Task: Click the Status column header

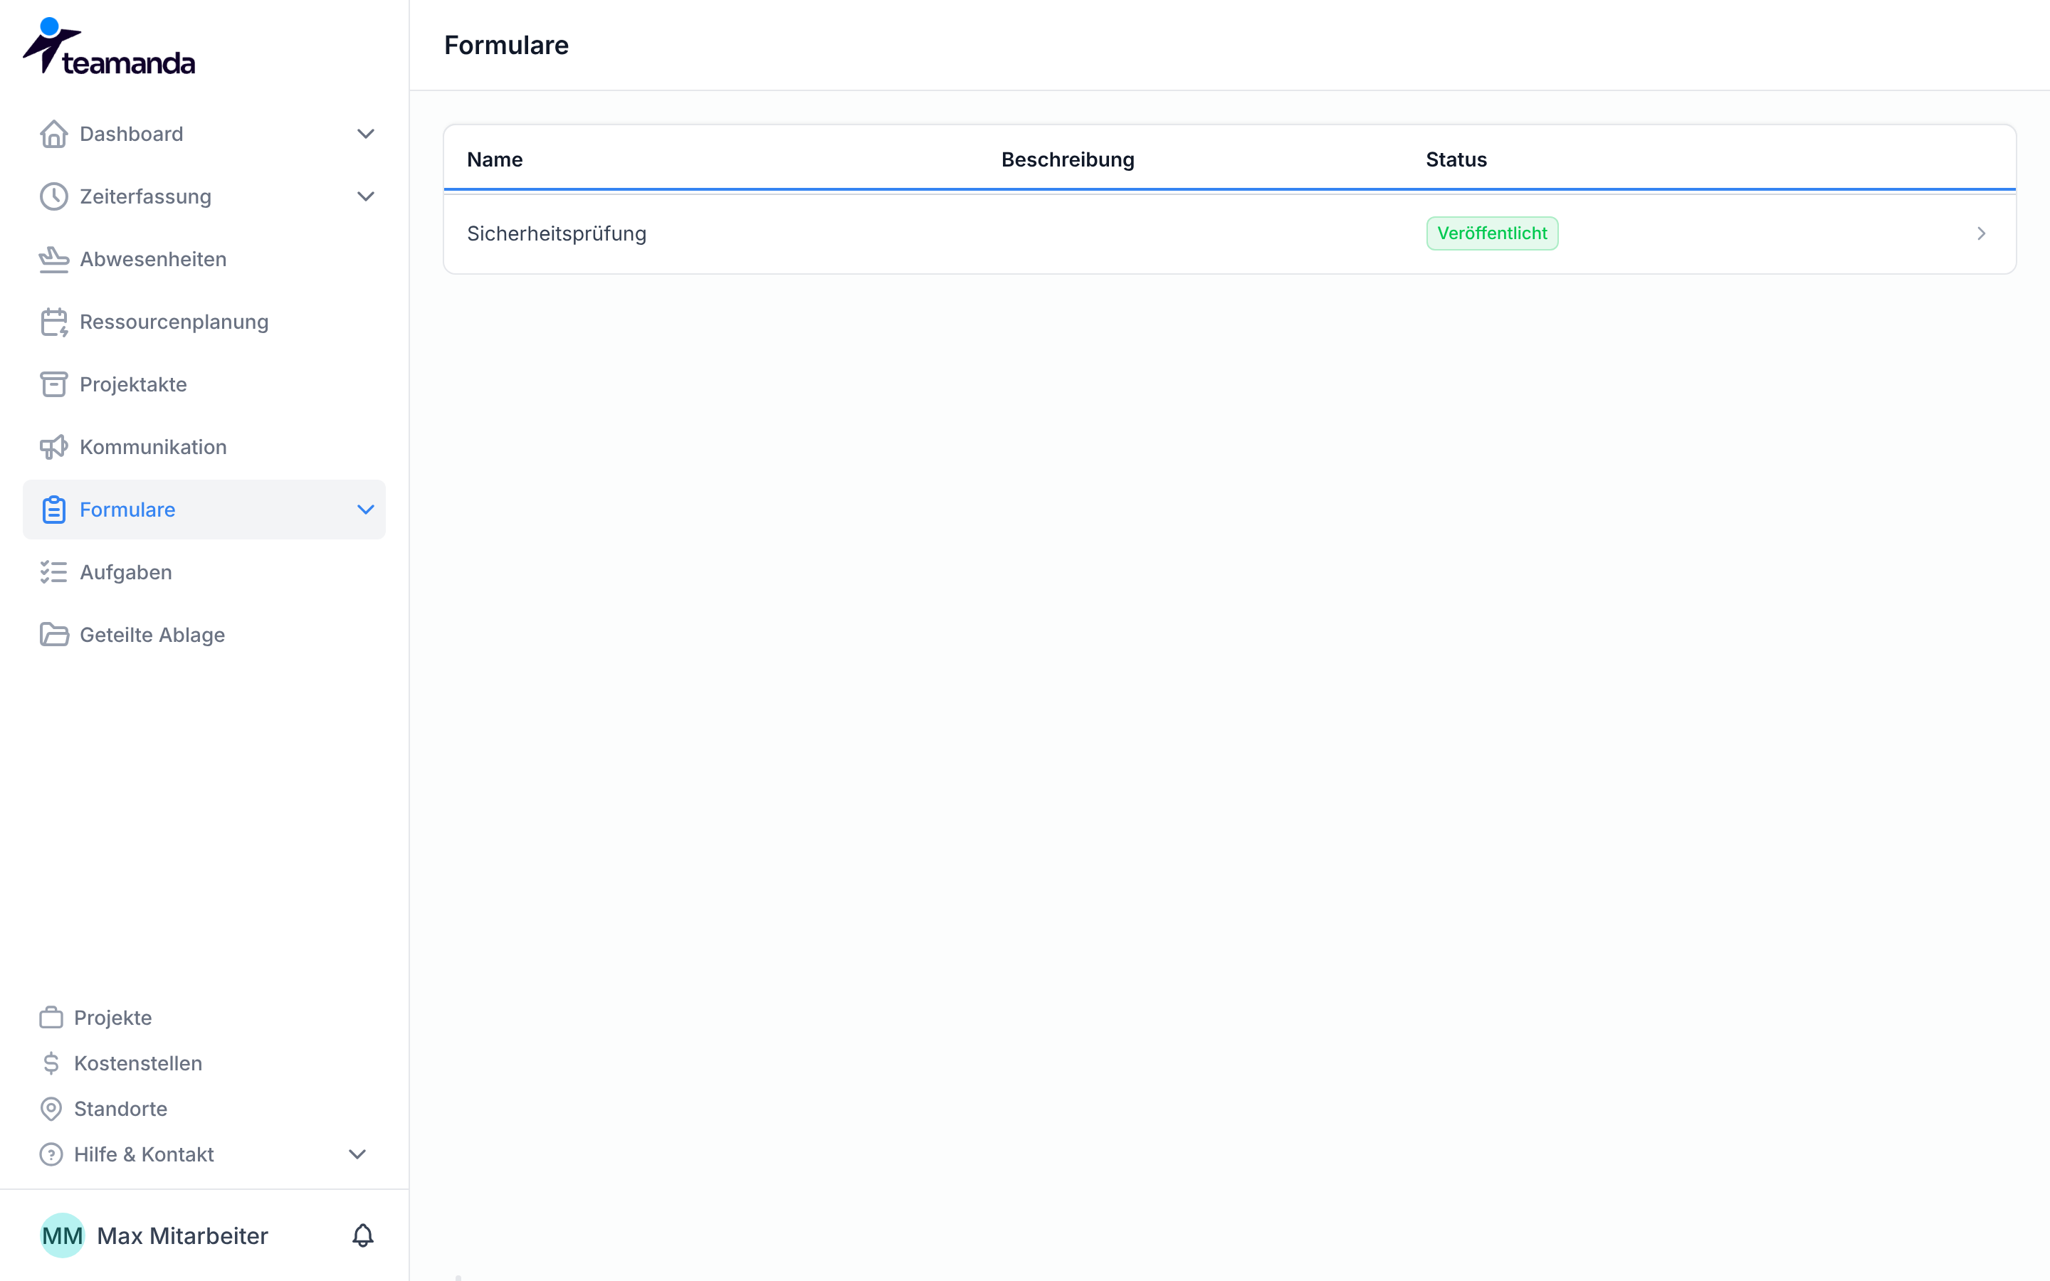Action: (1456, 159)
